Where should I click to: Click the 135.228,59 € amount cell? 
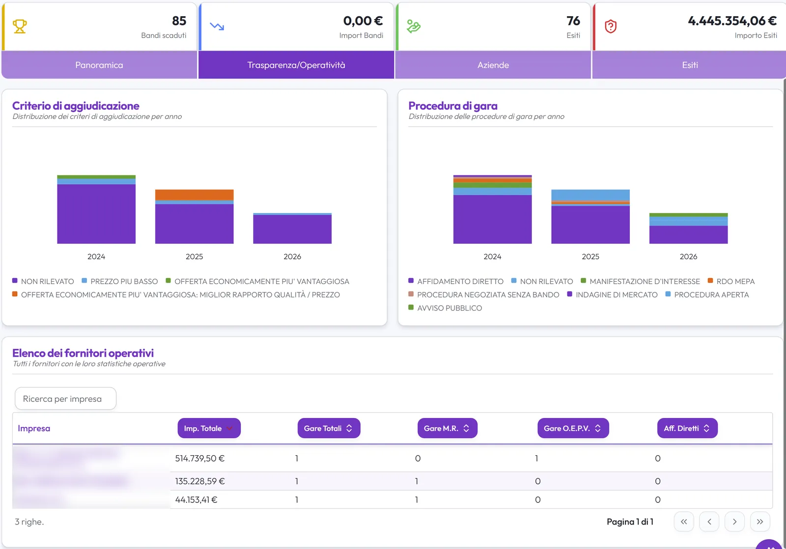click(200, 481)
